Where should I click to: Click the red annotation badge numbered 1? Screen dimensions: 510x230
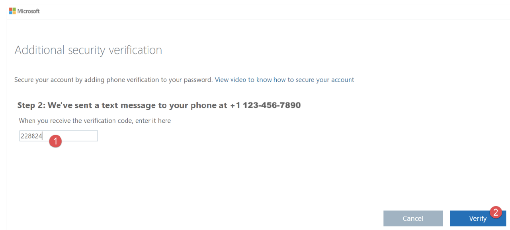click(x=56, y=141)
